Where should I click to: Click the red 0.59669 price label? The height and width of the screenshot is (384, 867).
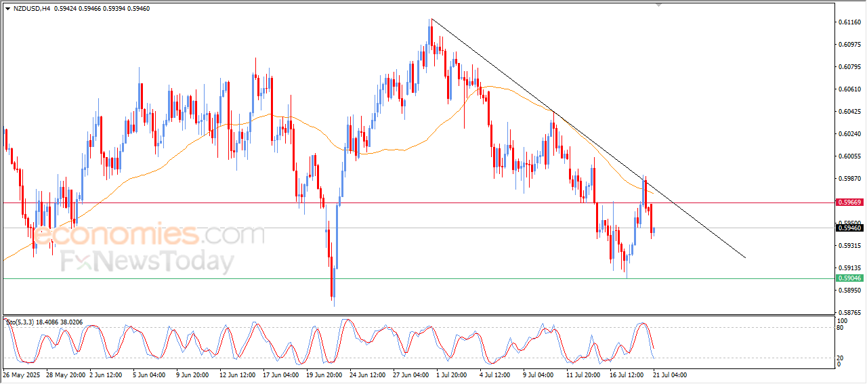[x=849, y=202]
